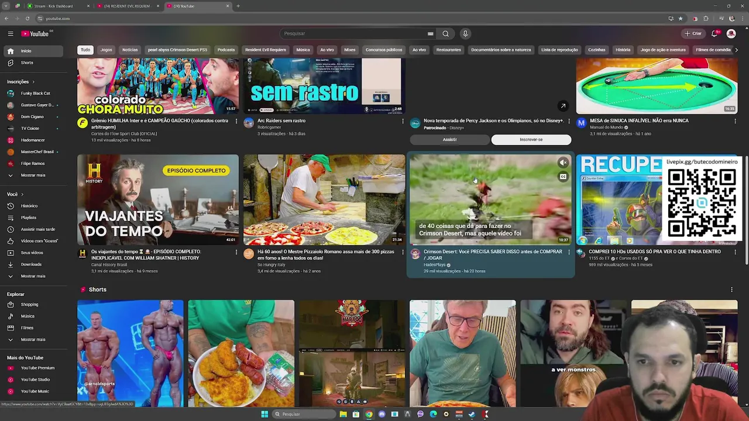This screenshot has height=421, width=749.
Task: Open Windows Start menu on taskbar
Action: (x=264, y=414)
